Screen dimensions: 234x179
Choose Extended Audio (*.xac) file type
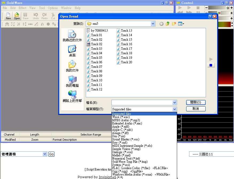(x=144, y=123)
